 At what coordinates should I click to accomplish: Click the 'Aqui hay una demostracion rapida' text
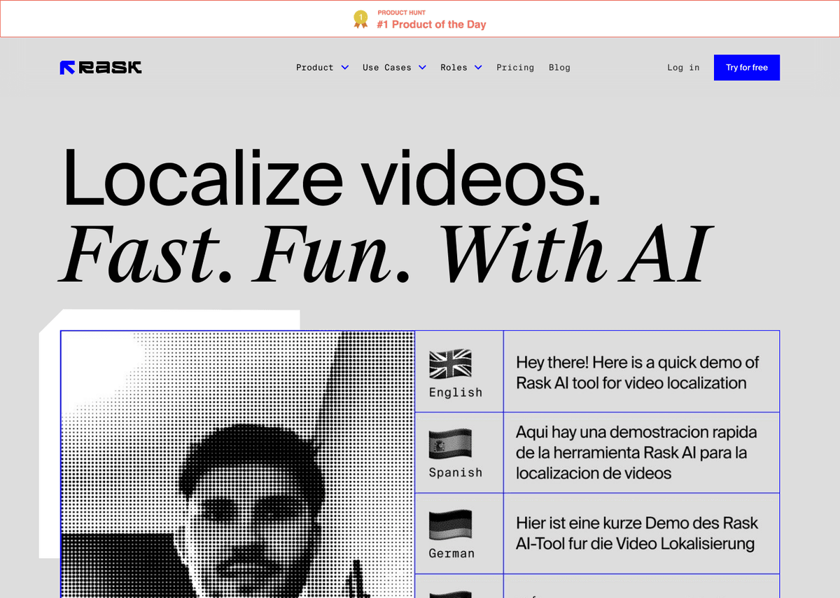tap(636, 452)
